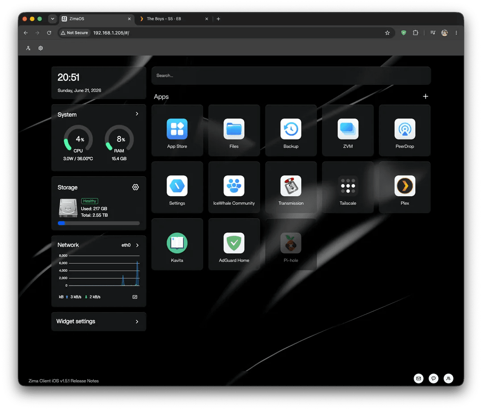
Task: Open the hexagon settings icon in top bar
Action: pyautogui.click(x=41, y=48)
